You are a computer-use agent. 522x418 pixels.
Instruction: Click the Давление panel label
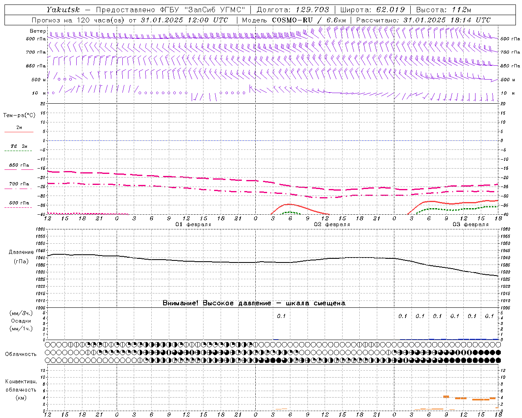pos(21,252)
